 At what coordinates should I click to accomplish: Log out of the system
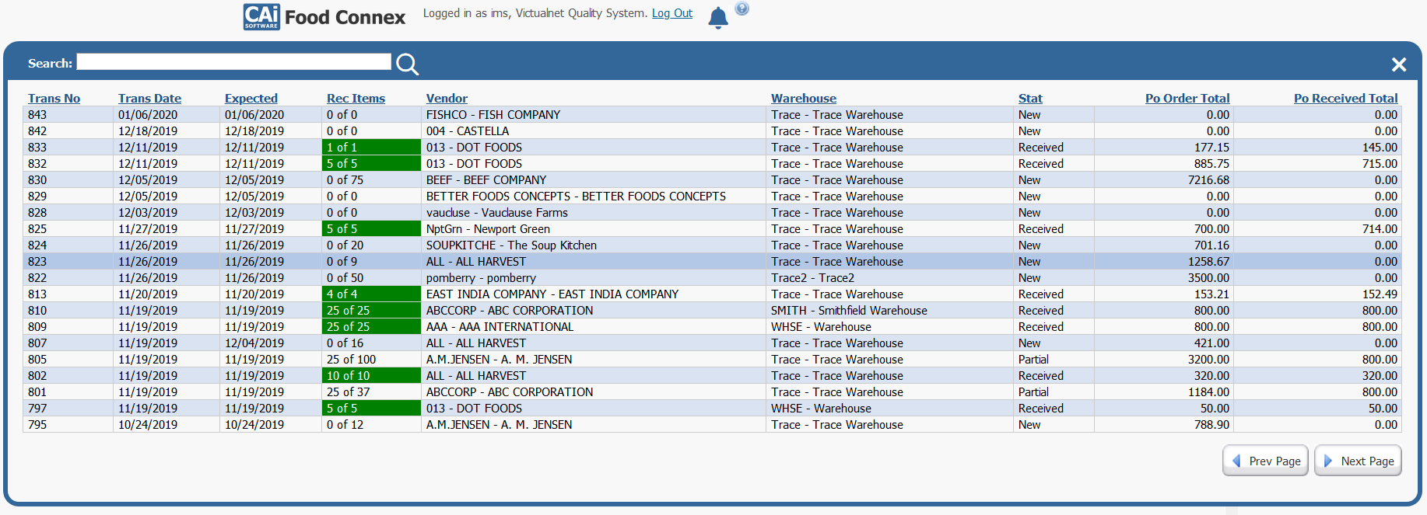(672, 13)
